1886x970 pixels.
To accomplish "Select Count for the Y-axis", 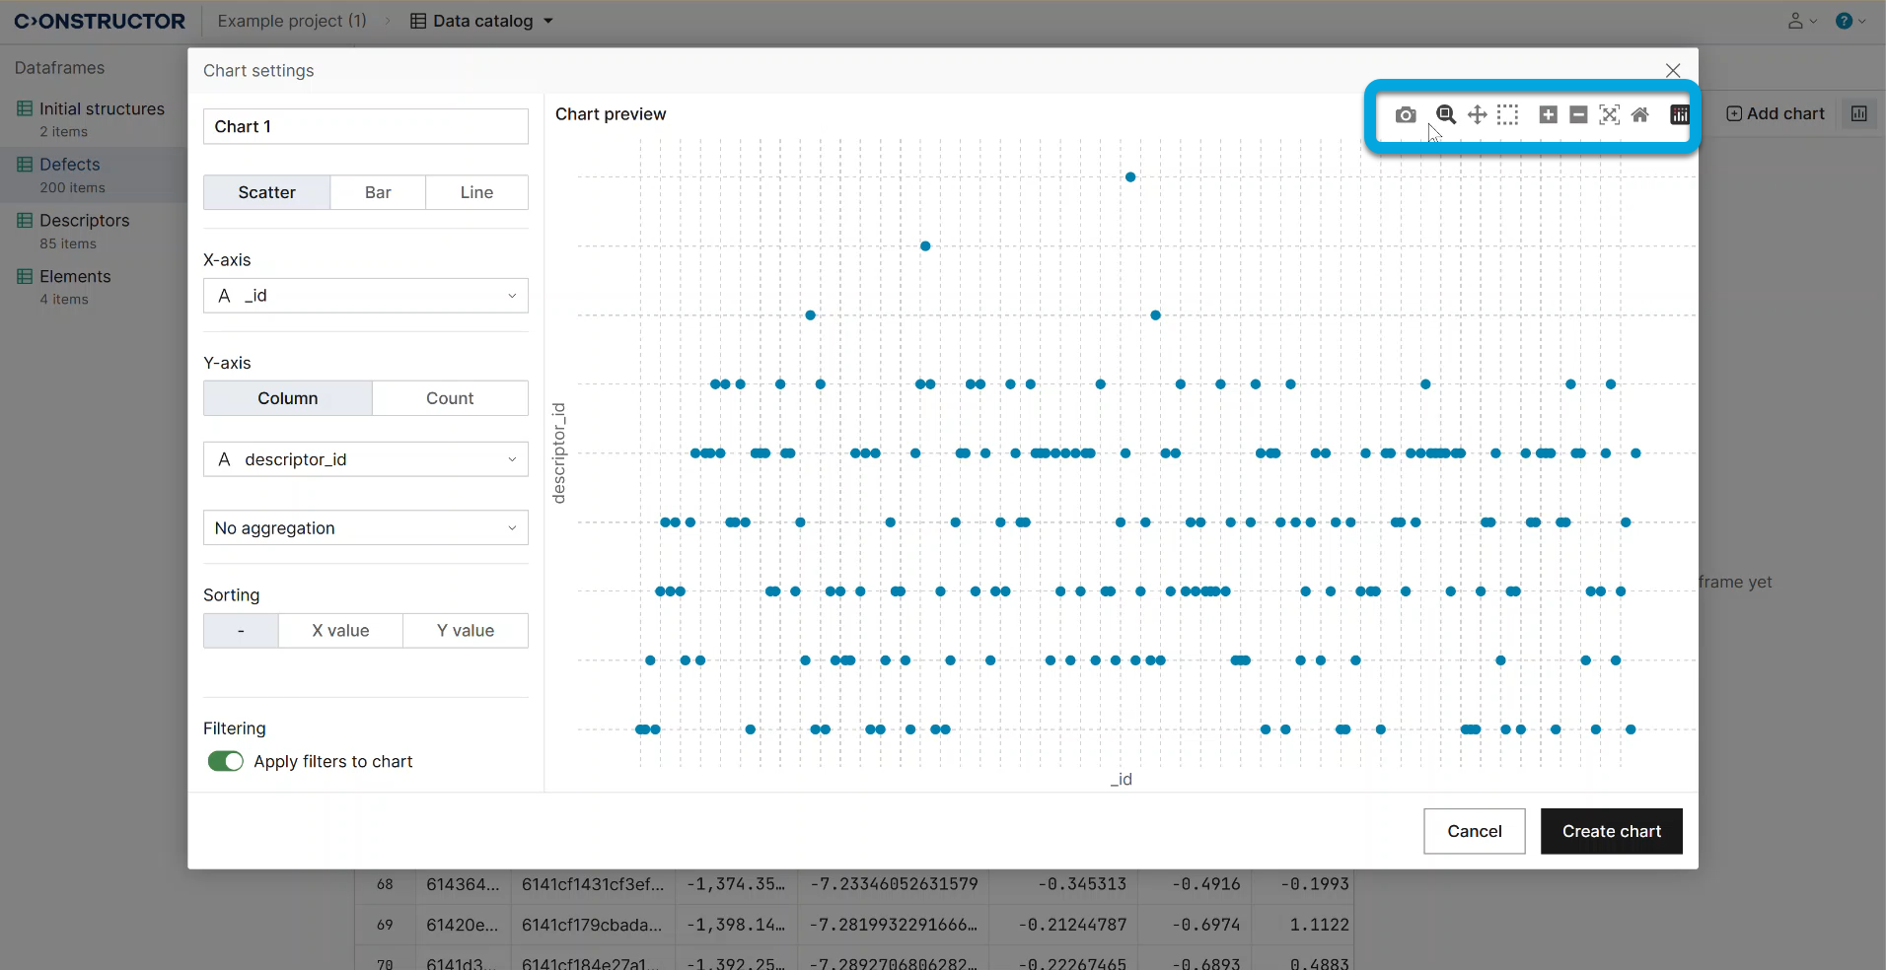I will 450,398.
